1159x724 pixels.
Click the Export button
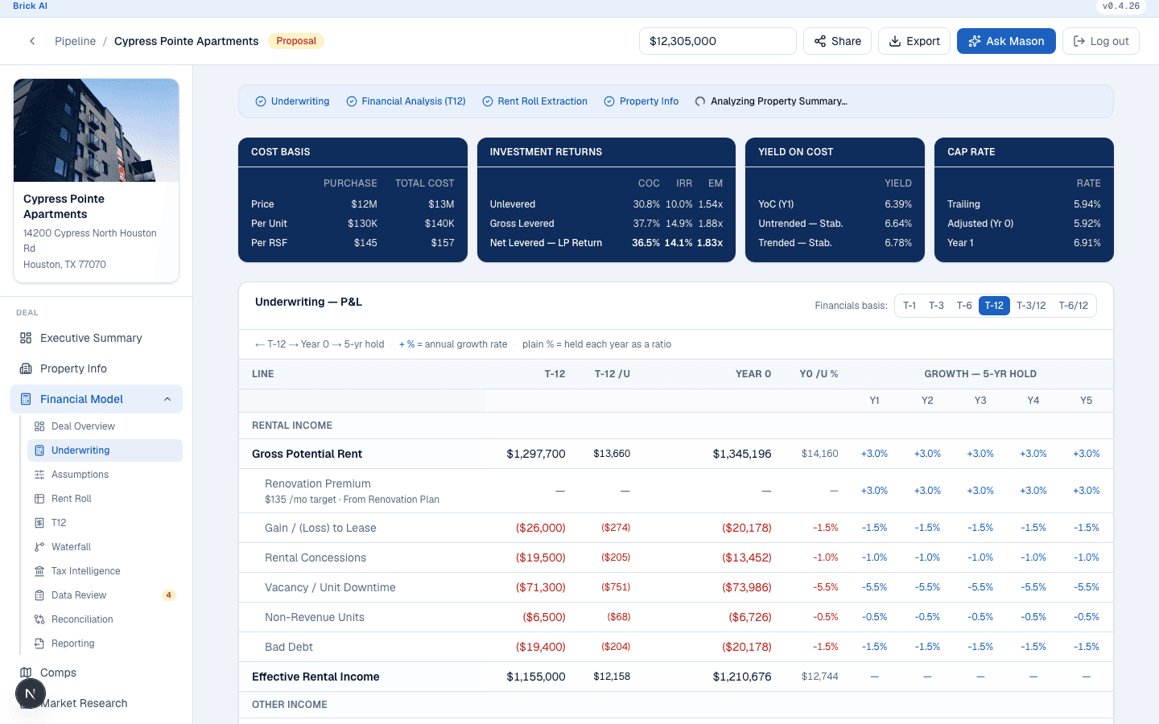click(x=914, y=41)
